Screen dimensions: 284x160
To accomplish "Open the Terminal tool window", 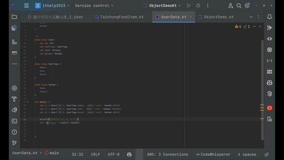I will (14, 121).
